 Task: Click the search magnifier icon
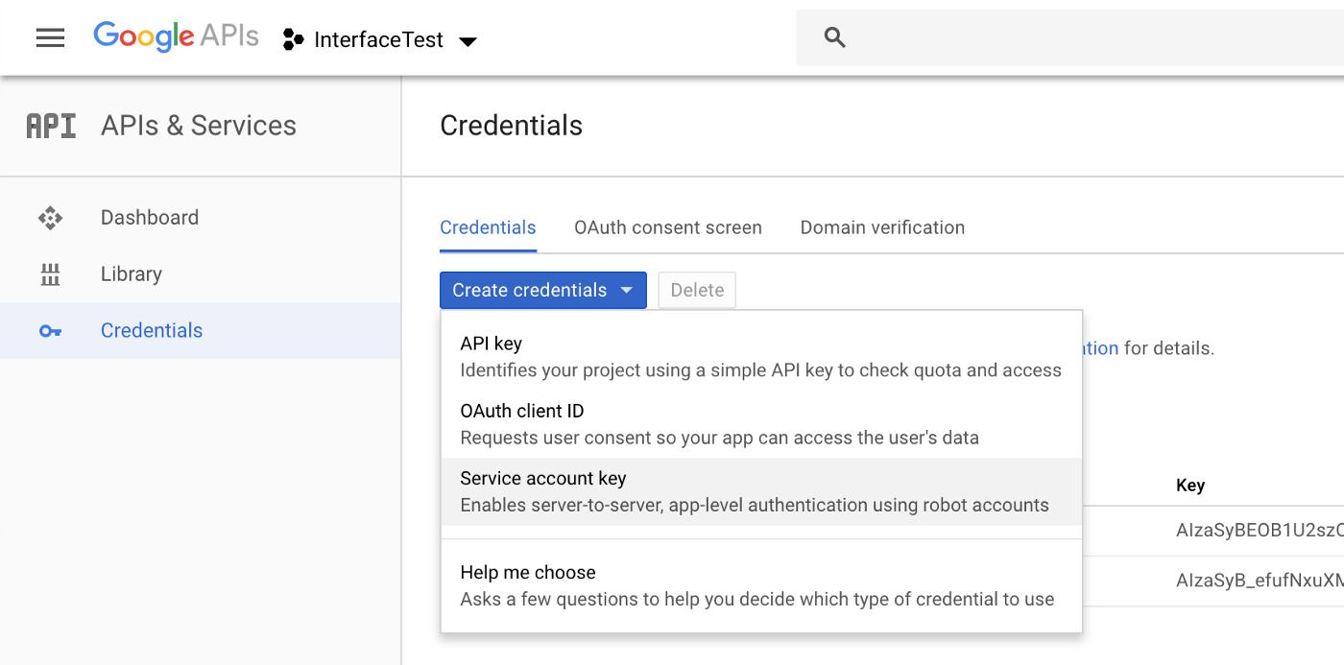(x=835, y=37)
